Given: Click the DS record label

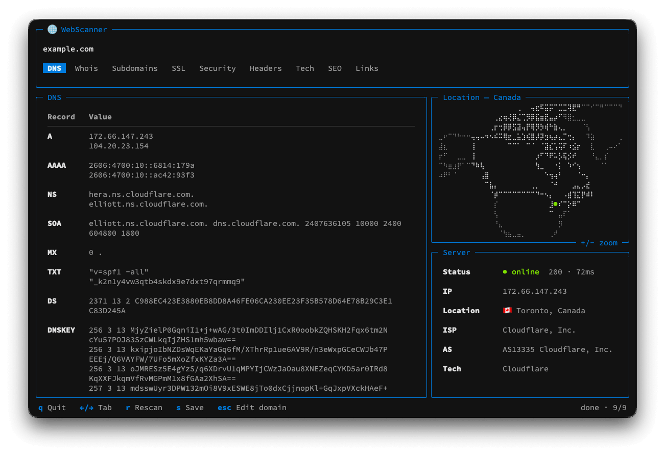Looking at the screenshot, I should coord(52,301).
